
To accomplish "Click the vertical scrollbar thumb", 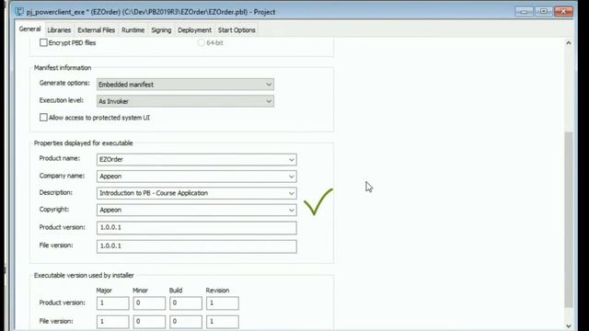I will click(x=569, y=220).
